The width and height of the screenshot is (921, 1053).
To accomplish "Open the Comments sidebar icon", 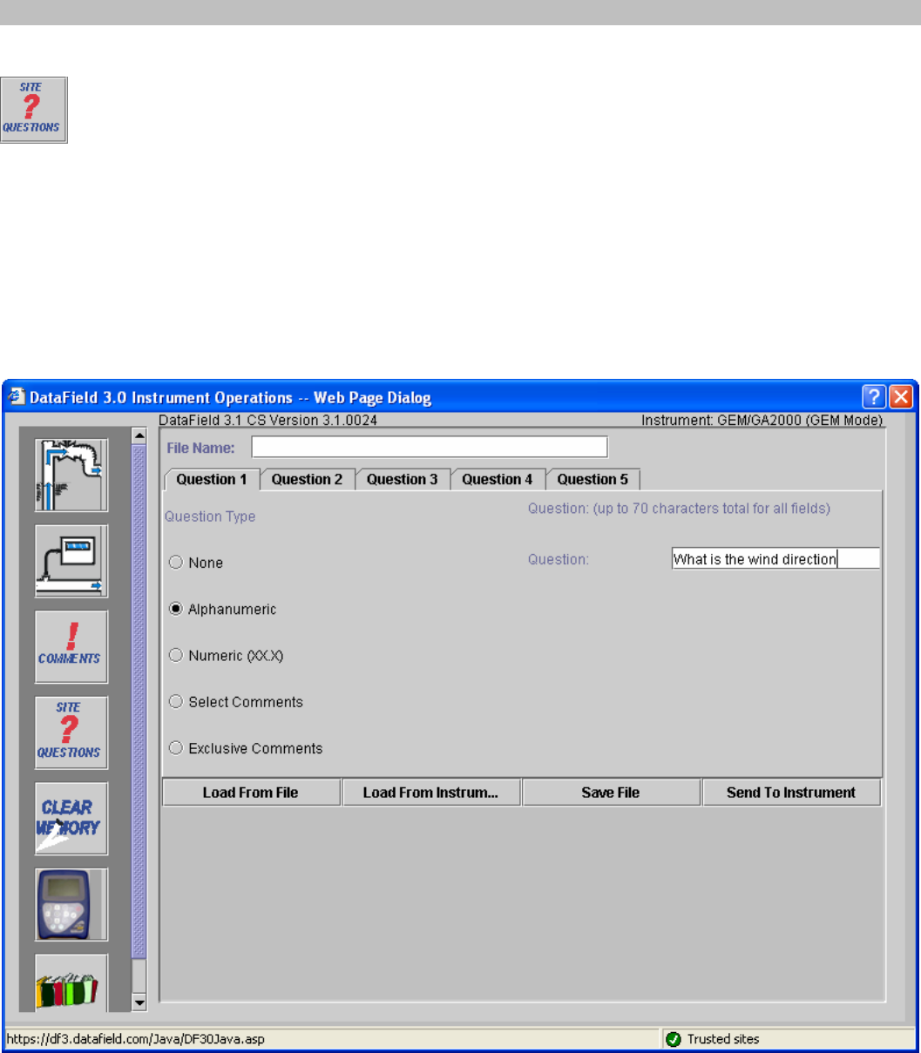I will (71, 646).
